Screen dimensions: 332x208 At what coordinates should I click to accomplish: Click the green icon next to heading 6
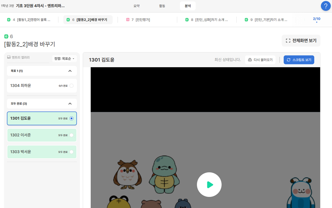tap(6, 36)
